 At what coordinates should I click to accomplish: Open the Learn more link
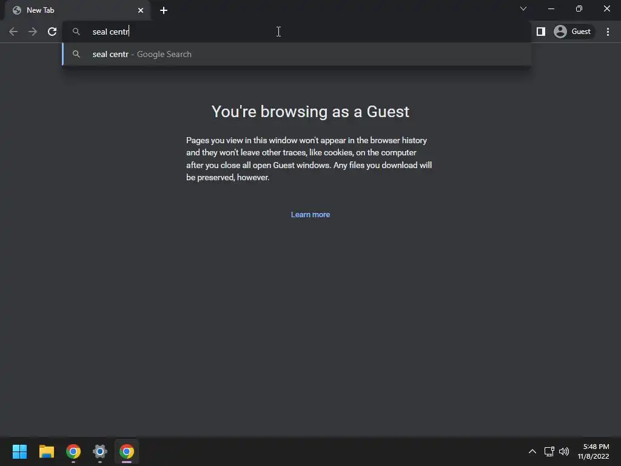point(310,215)
